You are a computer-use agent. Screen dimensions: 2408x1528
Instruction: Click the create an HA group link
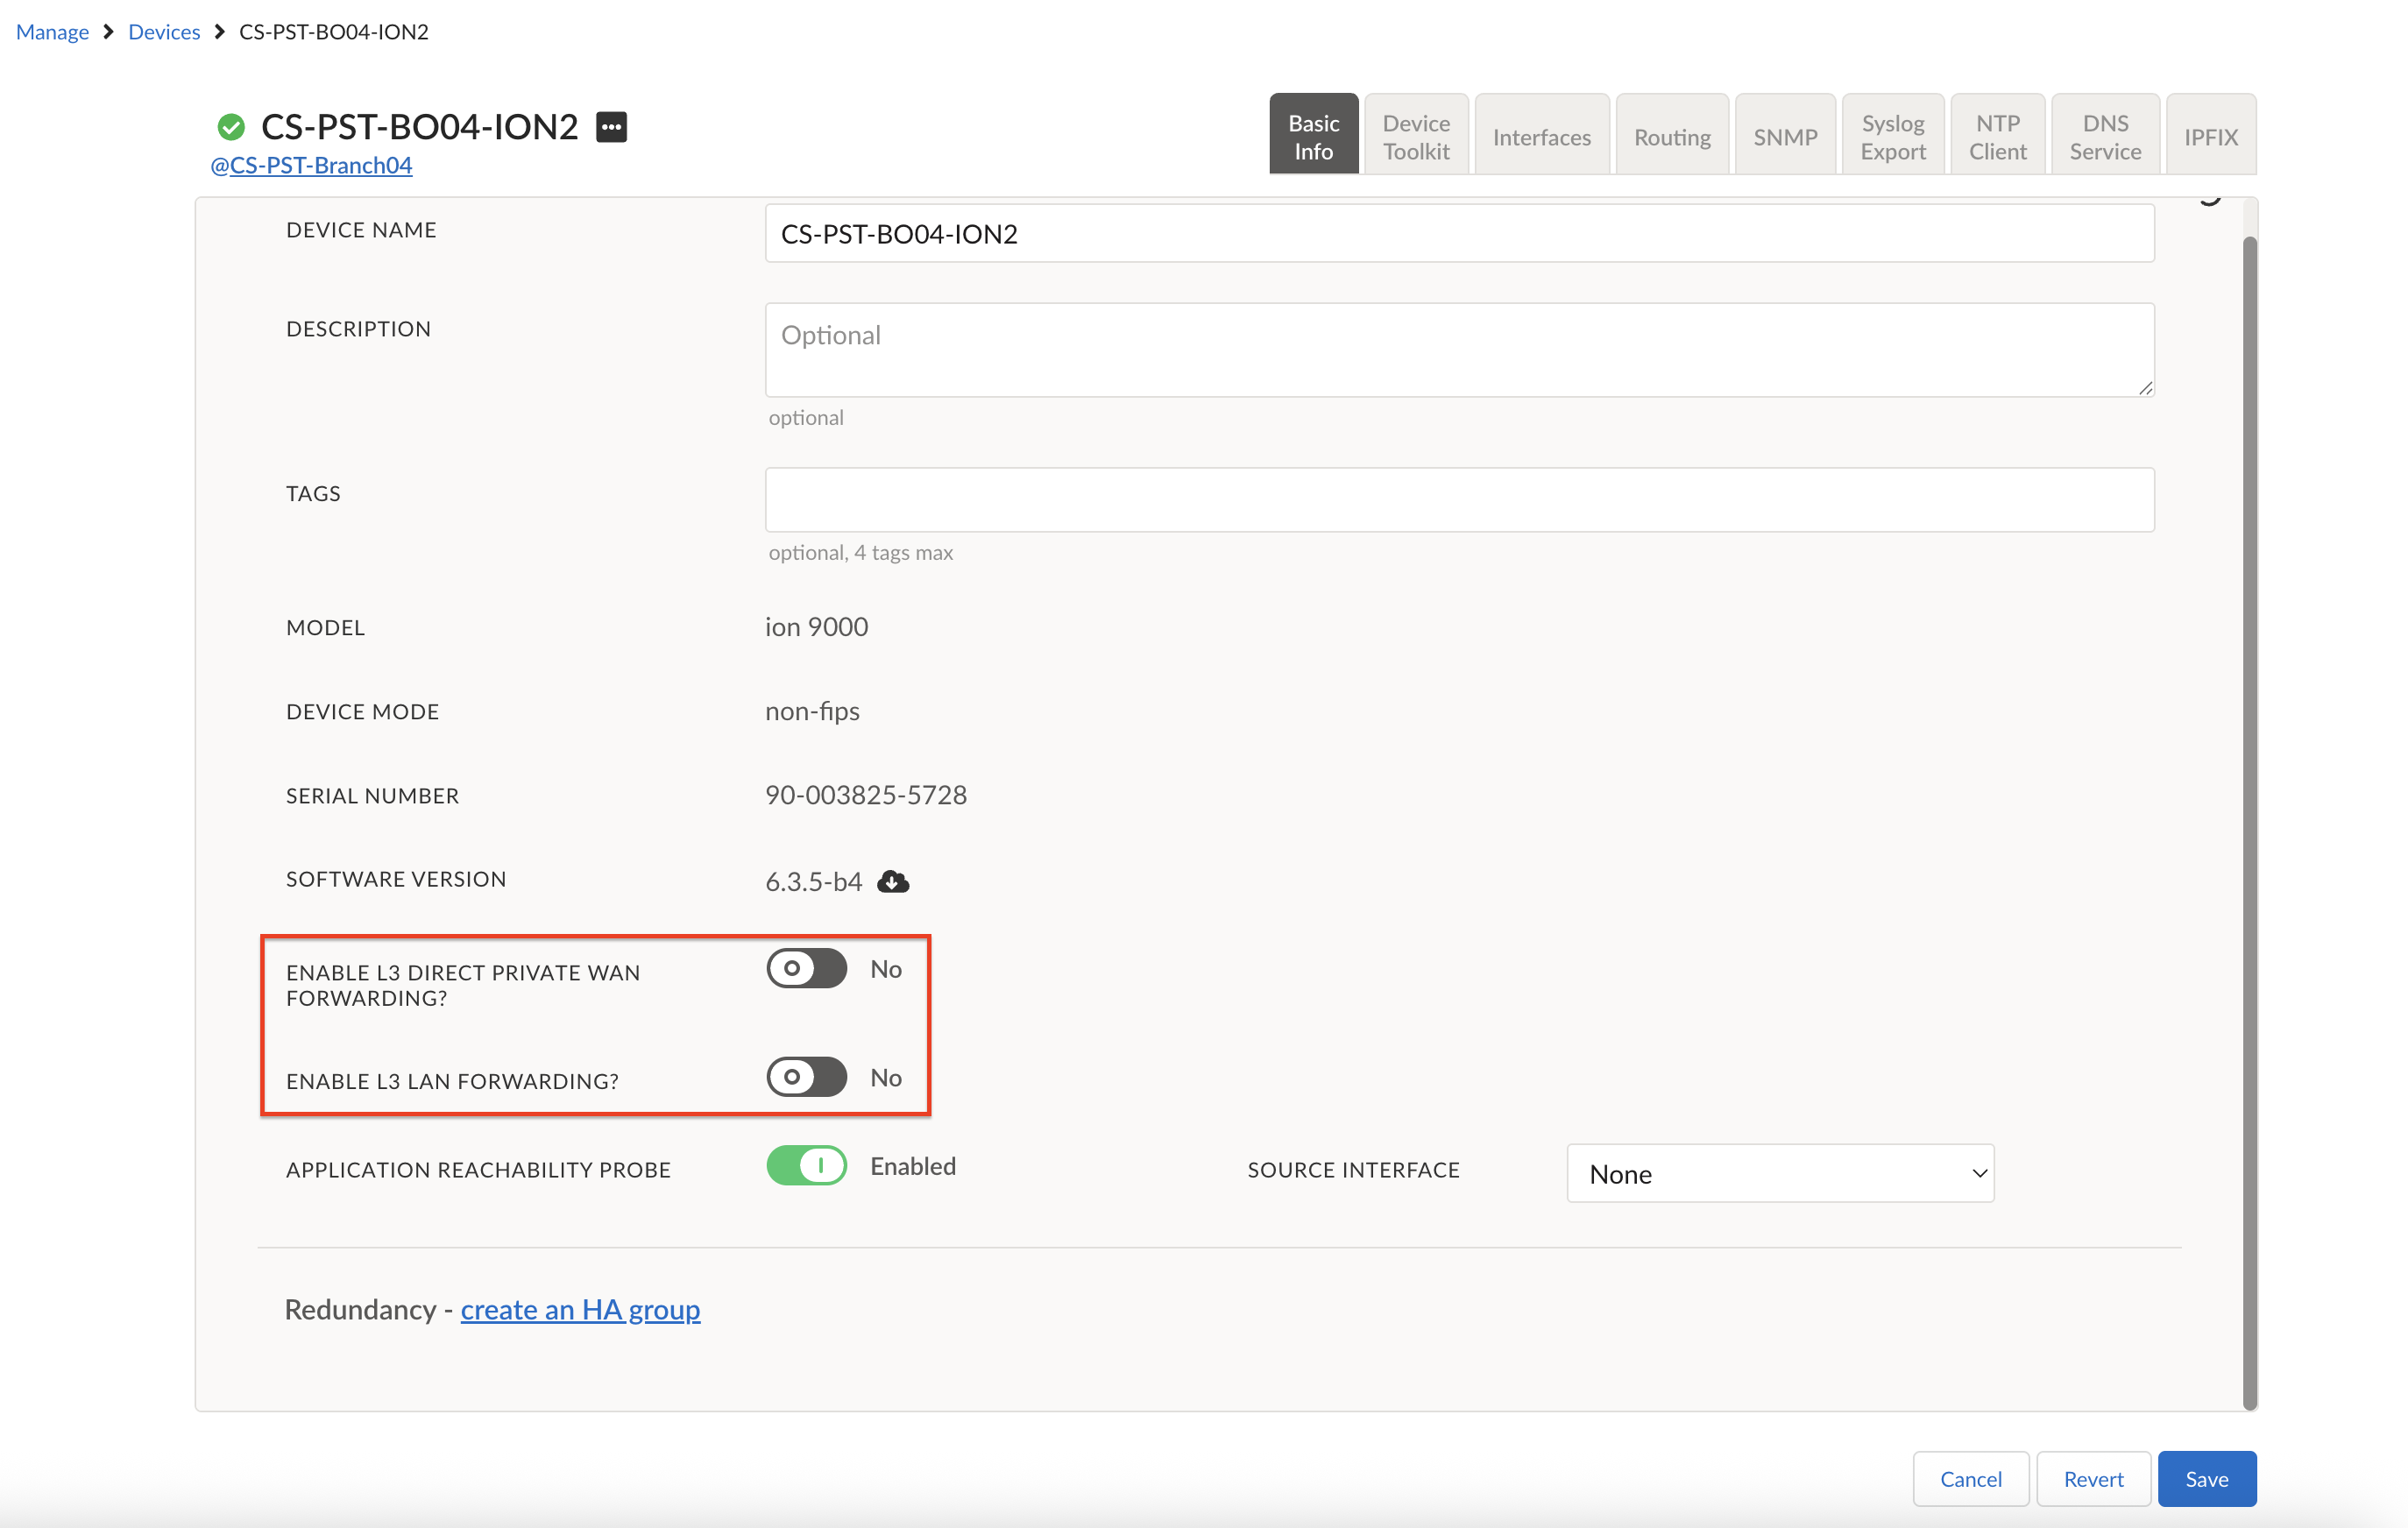coord(581,1310)
